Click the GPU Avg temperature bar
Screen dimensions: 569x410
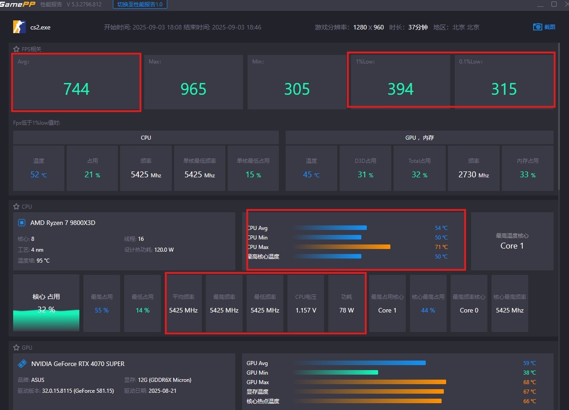click(x=360, y=363)
